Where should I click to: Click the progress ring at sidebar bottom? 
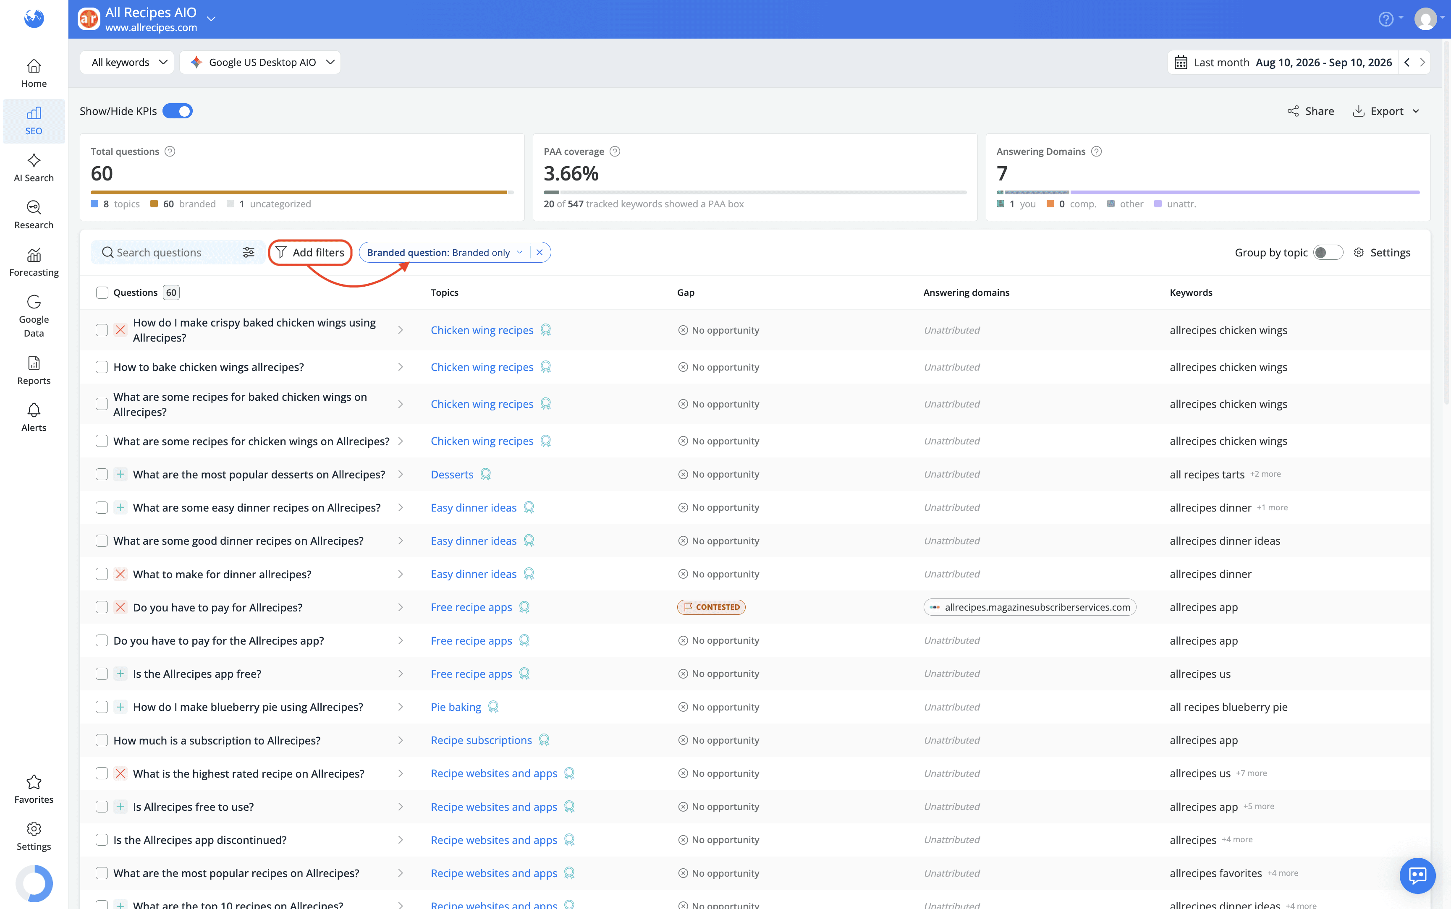tap(34, 884)
